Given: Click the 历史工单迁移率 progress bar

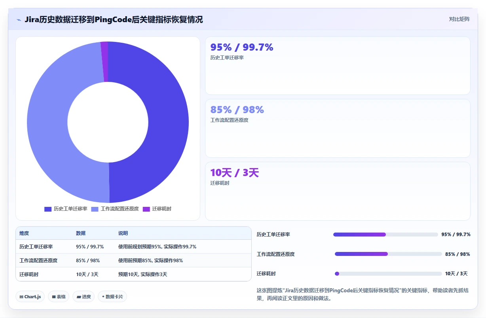Looking at the screenshot, I should (385, 235).
